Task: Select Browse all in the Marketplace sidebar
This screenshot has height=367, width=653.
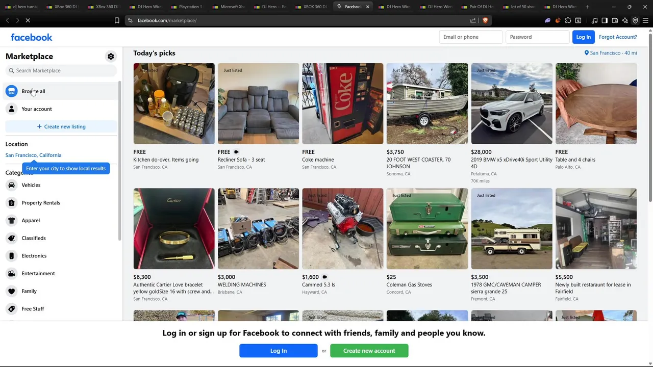Action: (x=60, y=91)
